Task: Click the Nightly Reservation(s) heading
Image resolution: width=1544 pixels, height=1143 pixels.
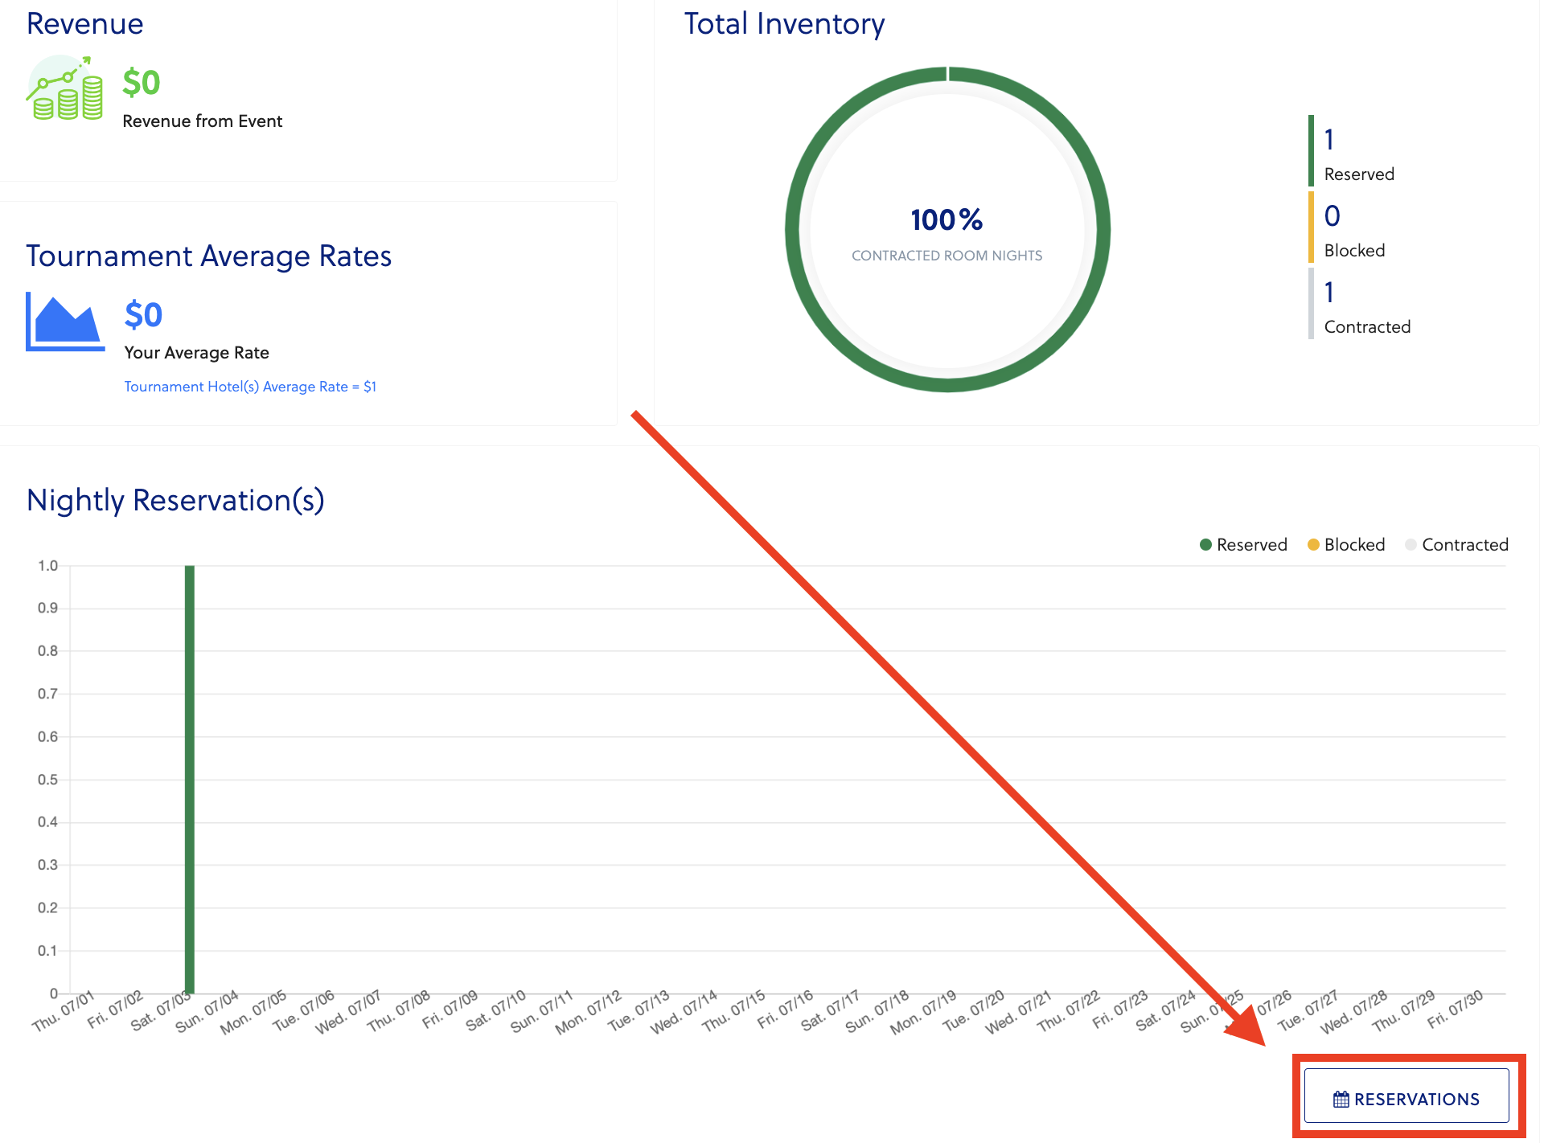Action: 175,500
